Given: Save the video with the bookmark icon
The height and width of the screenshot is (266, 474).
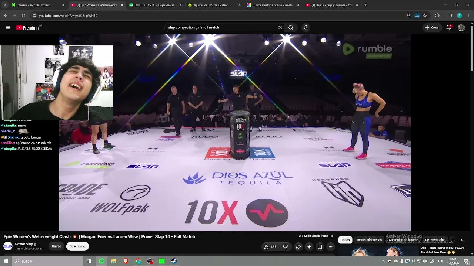Looking at the screenshot, I should [x=320, y=247].
